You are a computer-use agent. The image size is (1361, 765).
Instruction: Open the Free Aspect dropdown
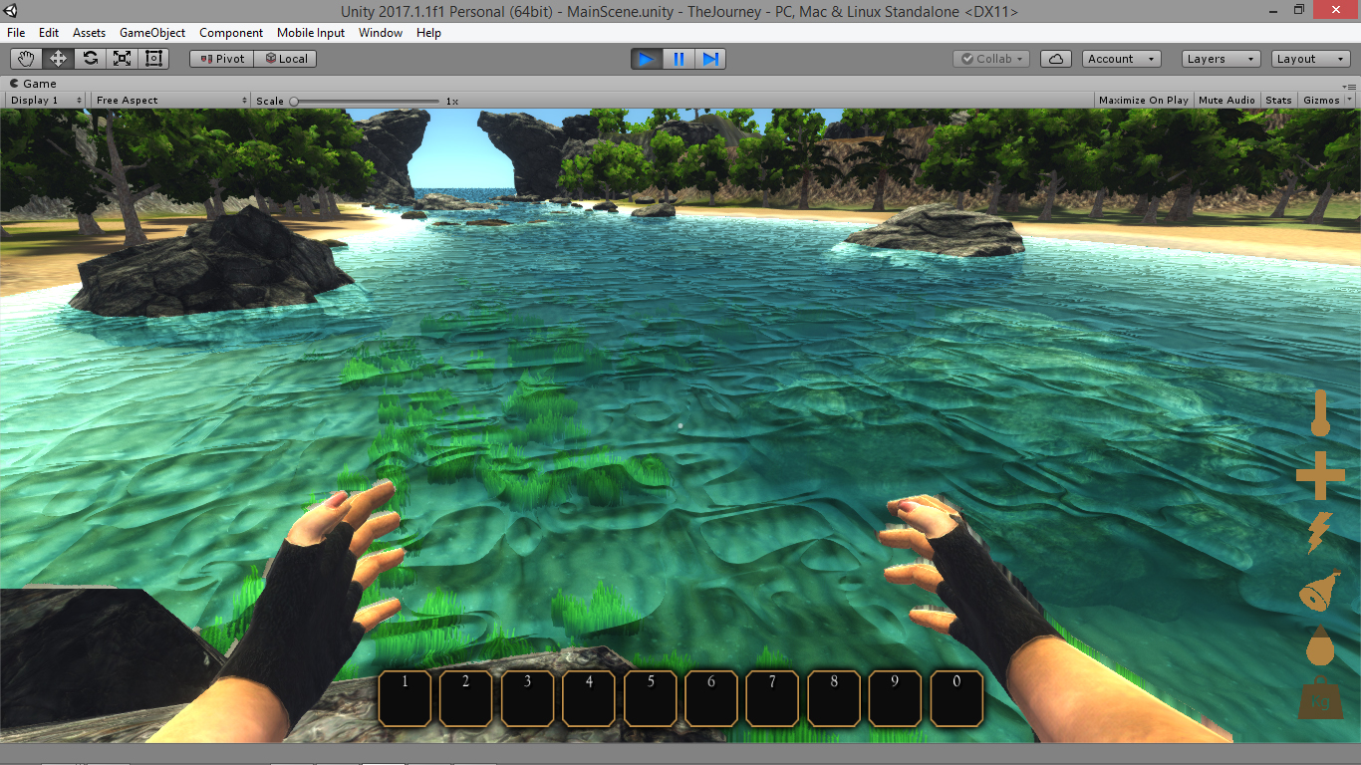[x=170, y=100]
